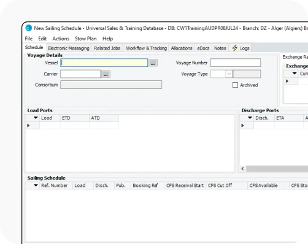
Task: Click the empty ETA cell in Discharge Ports row
Action: tap(289, 126)
